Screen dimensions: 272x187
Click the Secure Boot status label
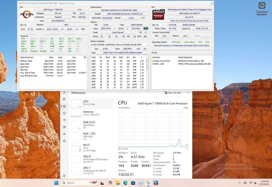point(189,42)
